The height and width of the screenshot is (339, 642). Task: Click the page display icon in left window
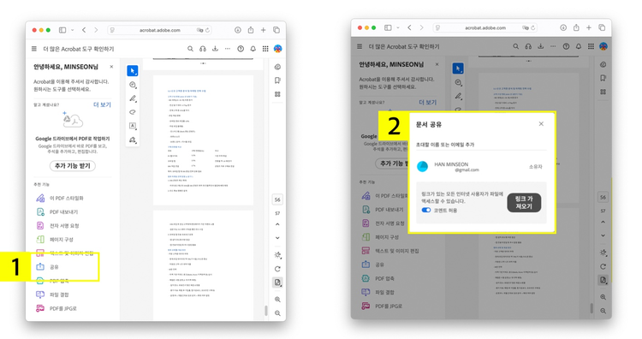pos(277,282)
